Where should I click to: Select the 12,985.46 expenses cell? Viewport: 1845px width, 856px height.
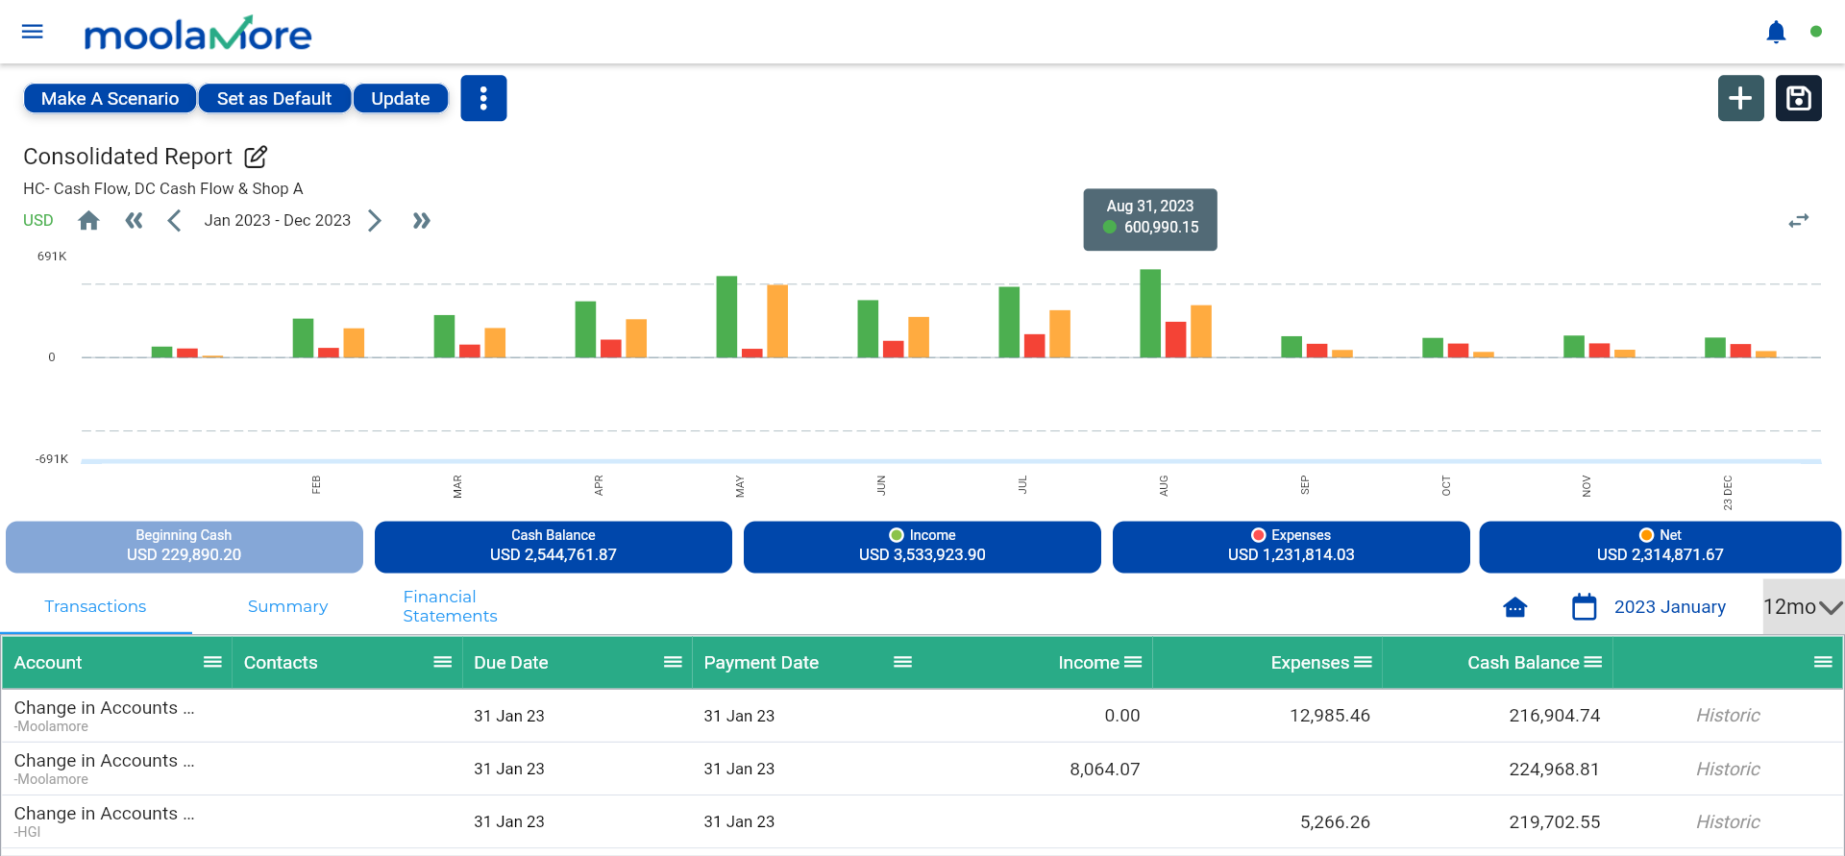click(x=1329, y=716)
